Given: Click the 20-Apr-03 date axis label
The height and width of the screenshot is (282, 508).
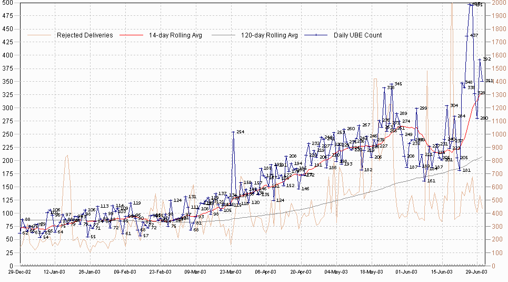Looking at the screenshot, I should pos(301,272).
